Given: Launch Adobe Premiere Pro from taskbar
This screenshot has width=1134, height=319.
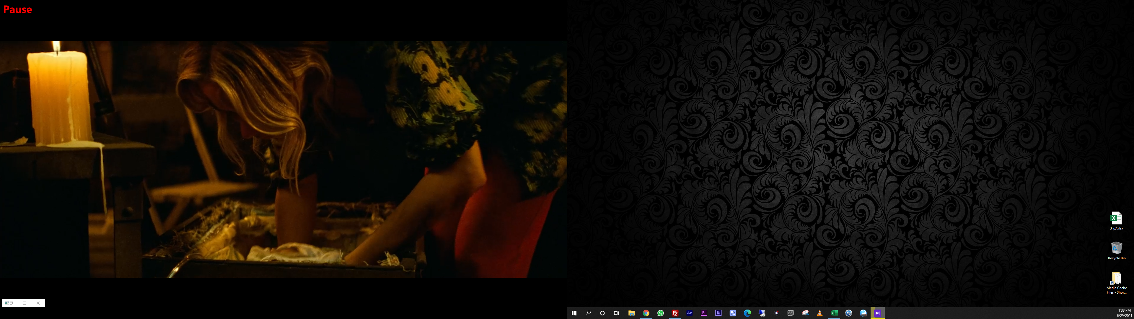Looking at the screenshot, I should pyautogui.click(x=704, y=313).
